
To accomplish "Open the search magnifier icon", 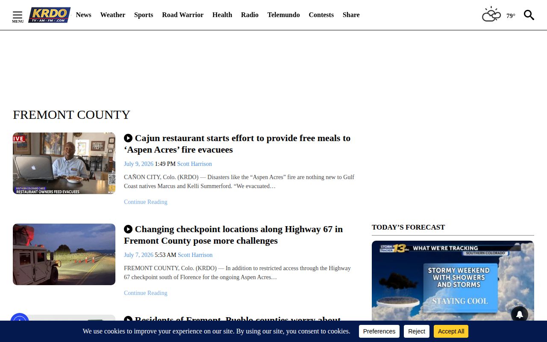I will (x=529, y=15).
